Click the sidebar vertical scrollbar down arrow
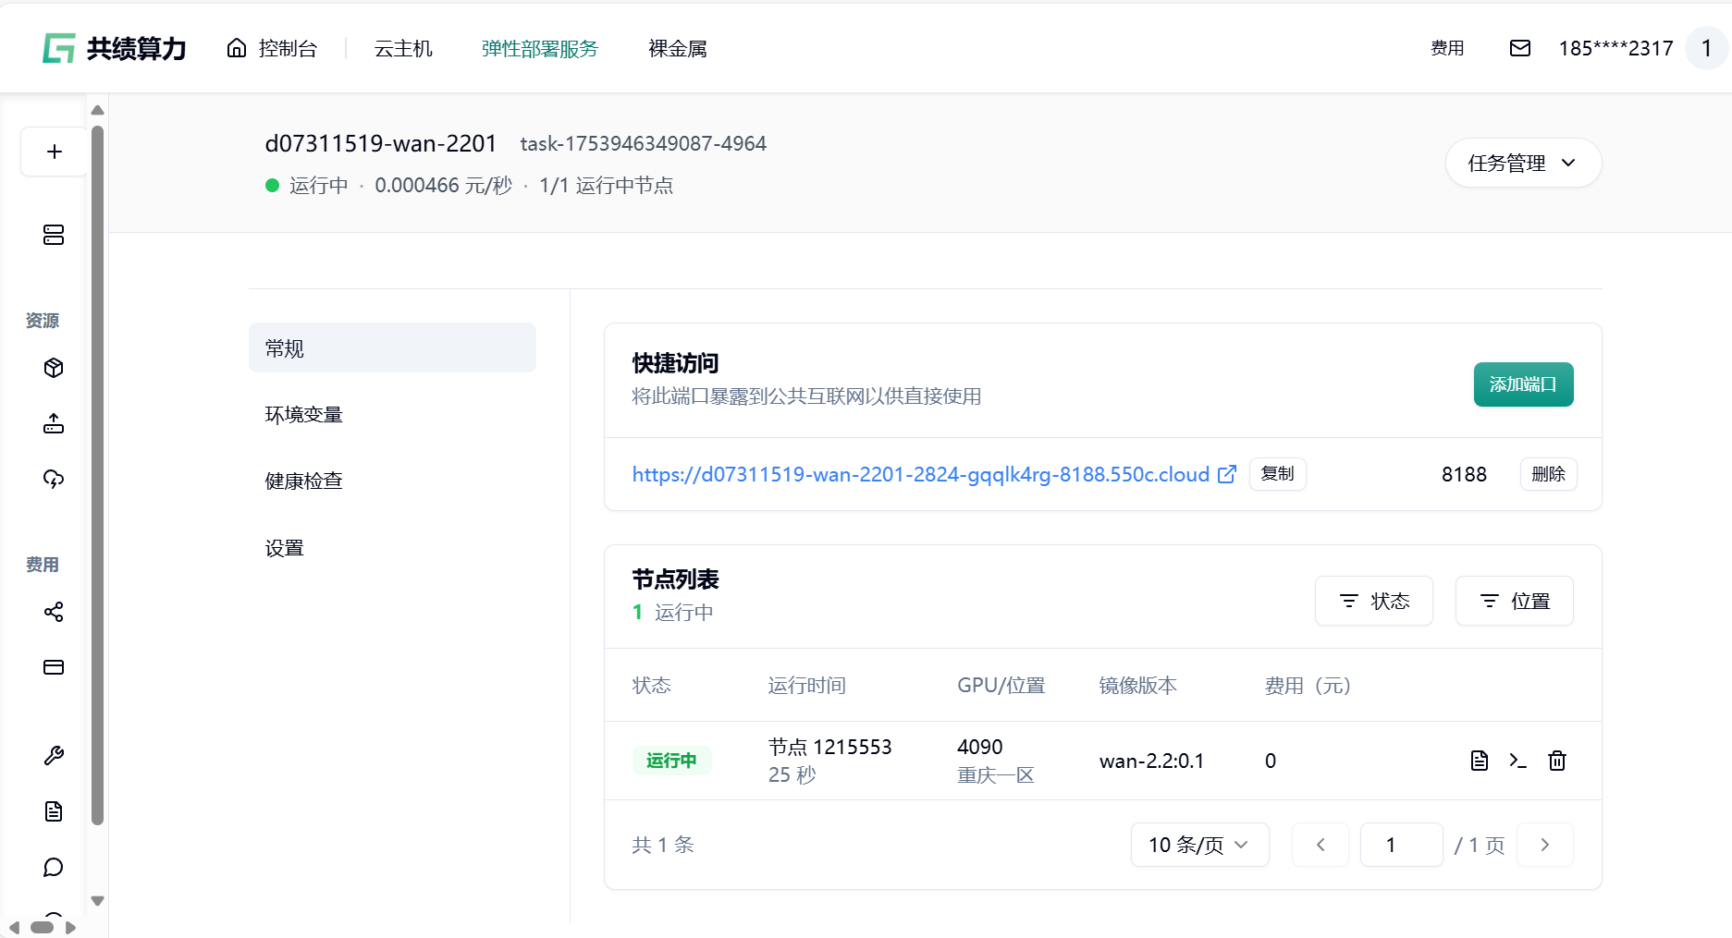 point(97,901)
